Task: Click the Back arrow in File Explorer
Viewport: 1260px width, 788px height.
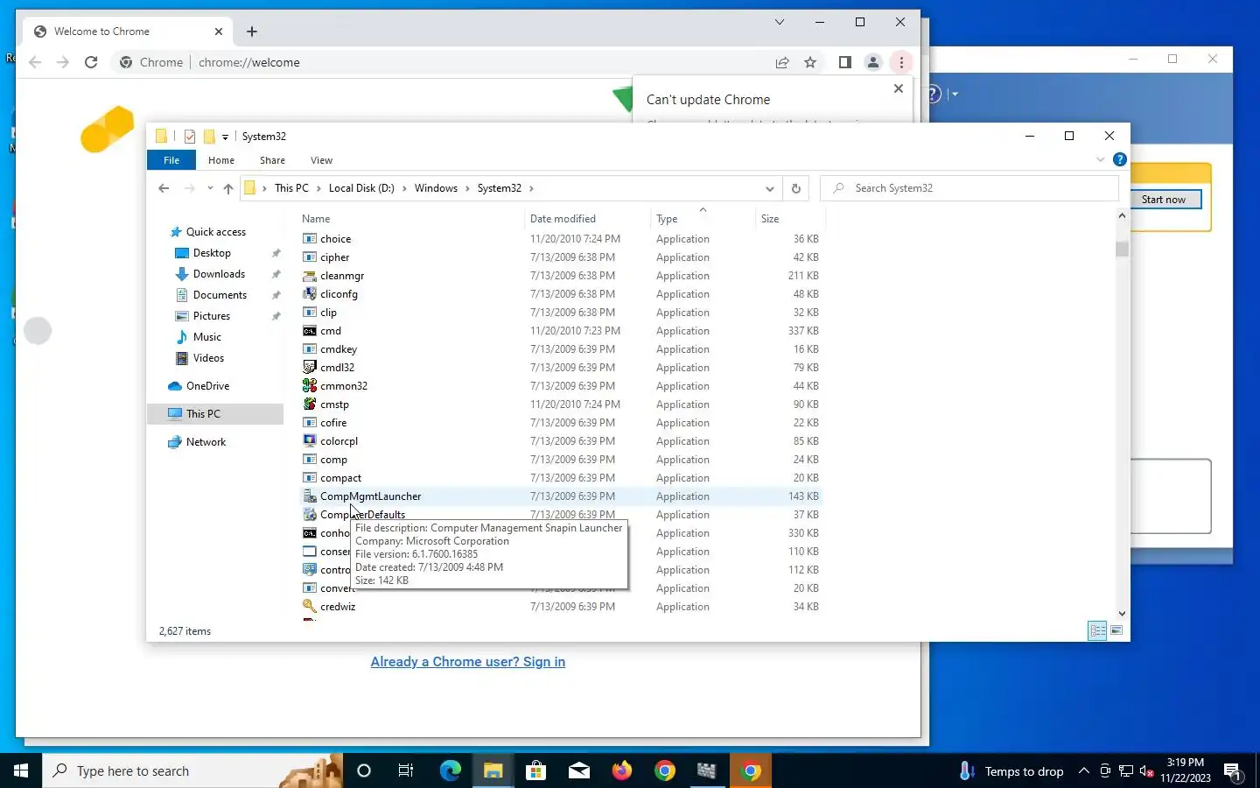Action: 164,188
